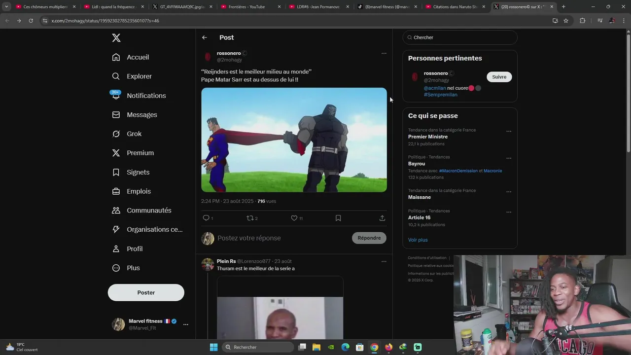Open Notifications in sidebar
Viewport: 631px width, 355px height.
pyautogui.click(x=139, y=96)
